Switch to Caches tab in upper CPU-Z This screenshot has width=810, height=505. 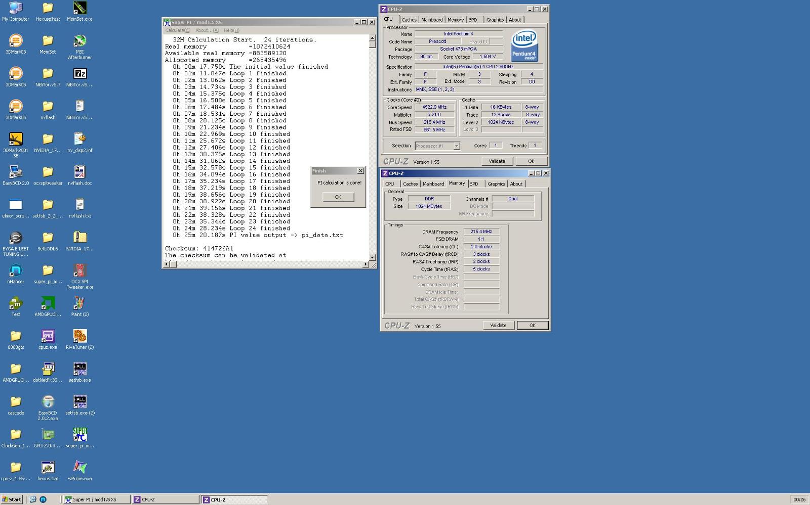coord(409,20)
